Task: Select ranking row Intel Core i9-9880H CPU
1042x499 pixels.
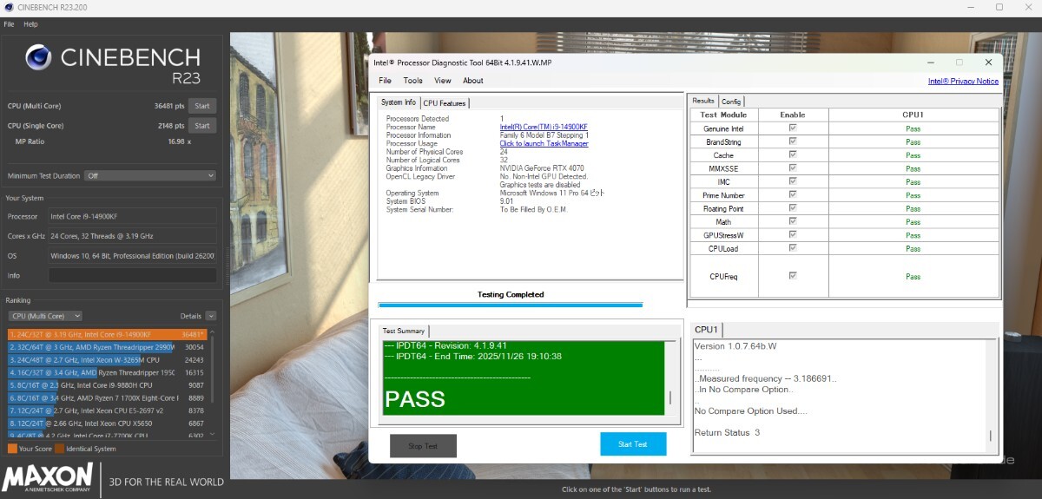Action: point(107,384)
